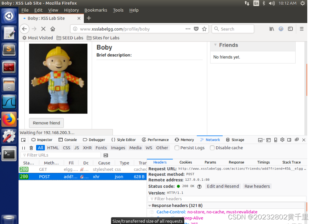This screenshot has height=224, width=314.
Task: Switch to the Inspector devtools tab
Action: [42, 140]
